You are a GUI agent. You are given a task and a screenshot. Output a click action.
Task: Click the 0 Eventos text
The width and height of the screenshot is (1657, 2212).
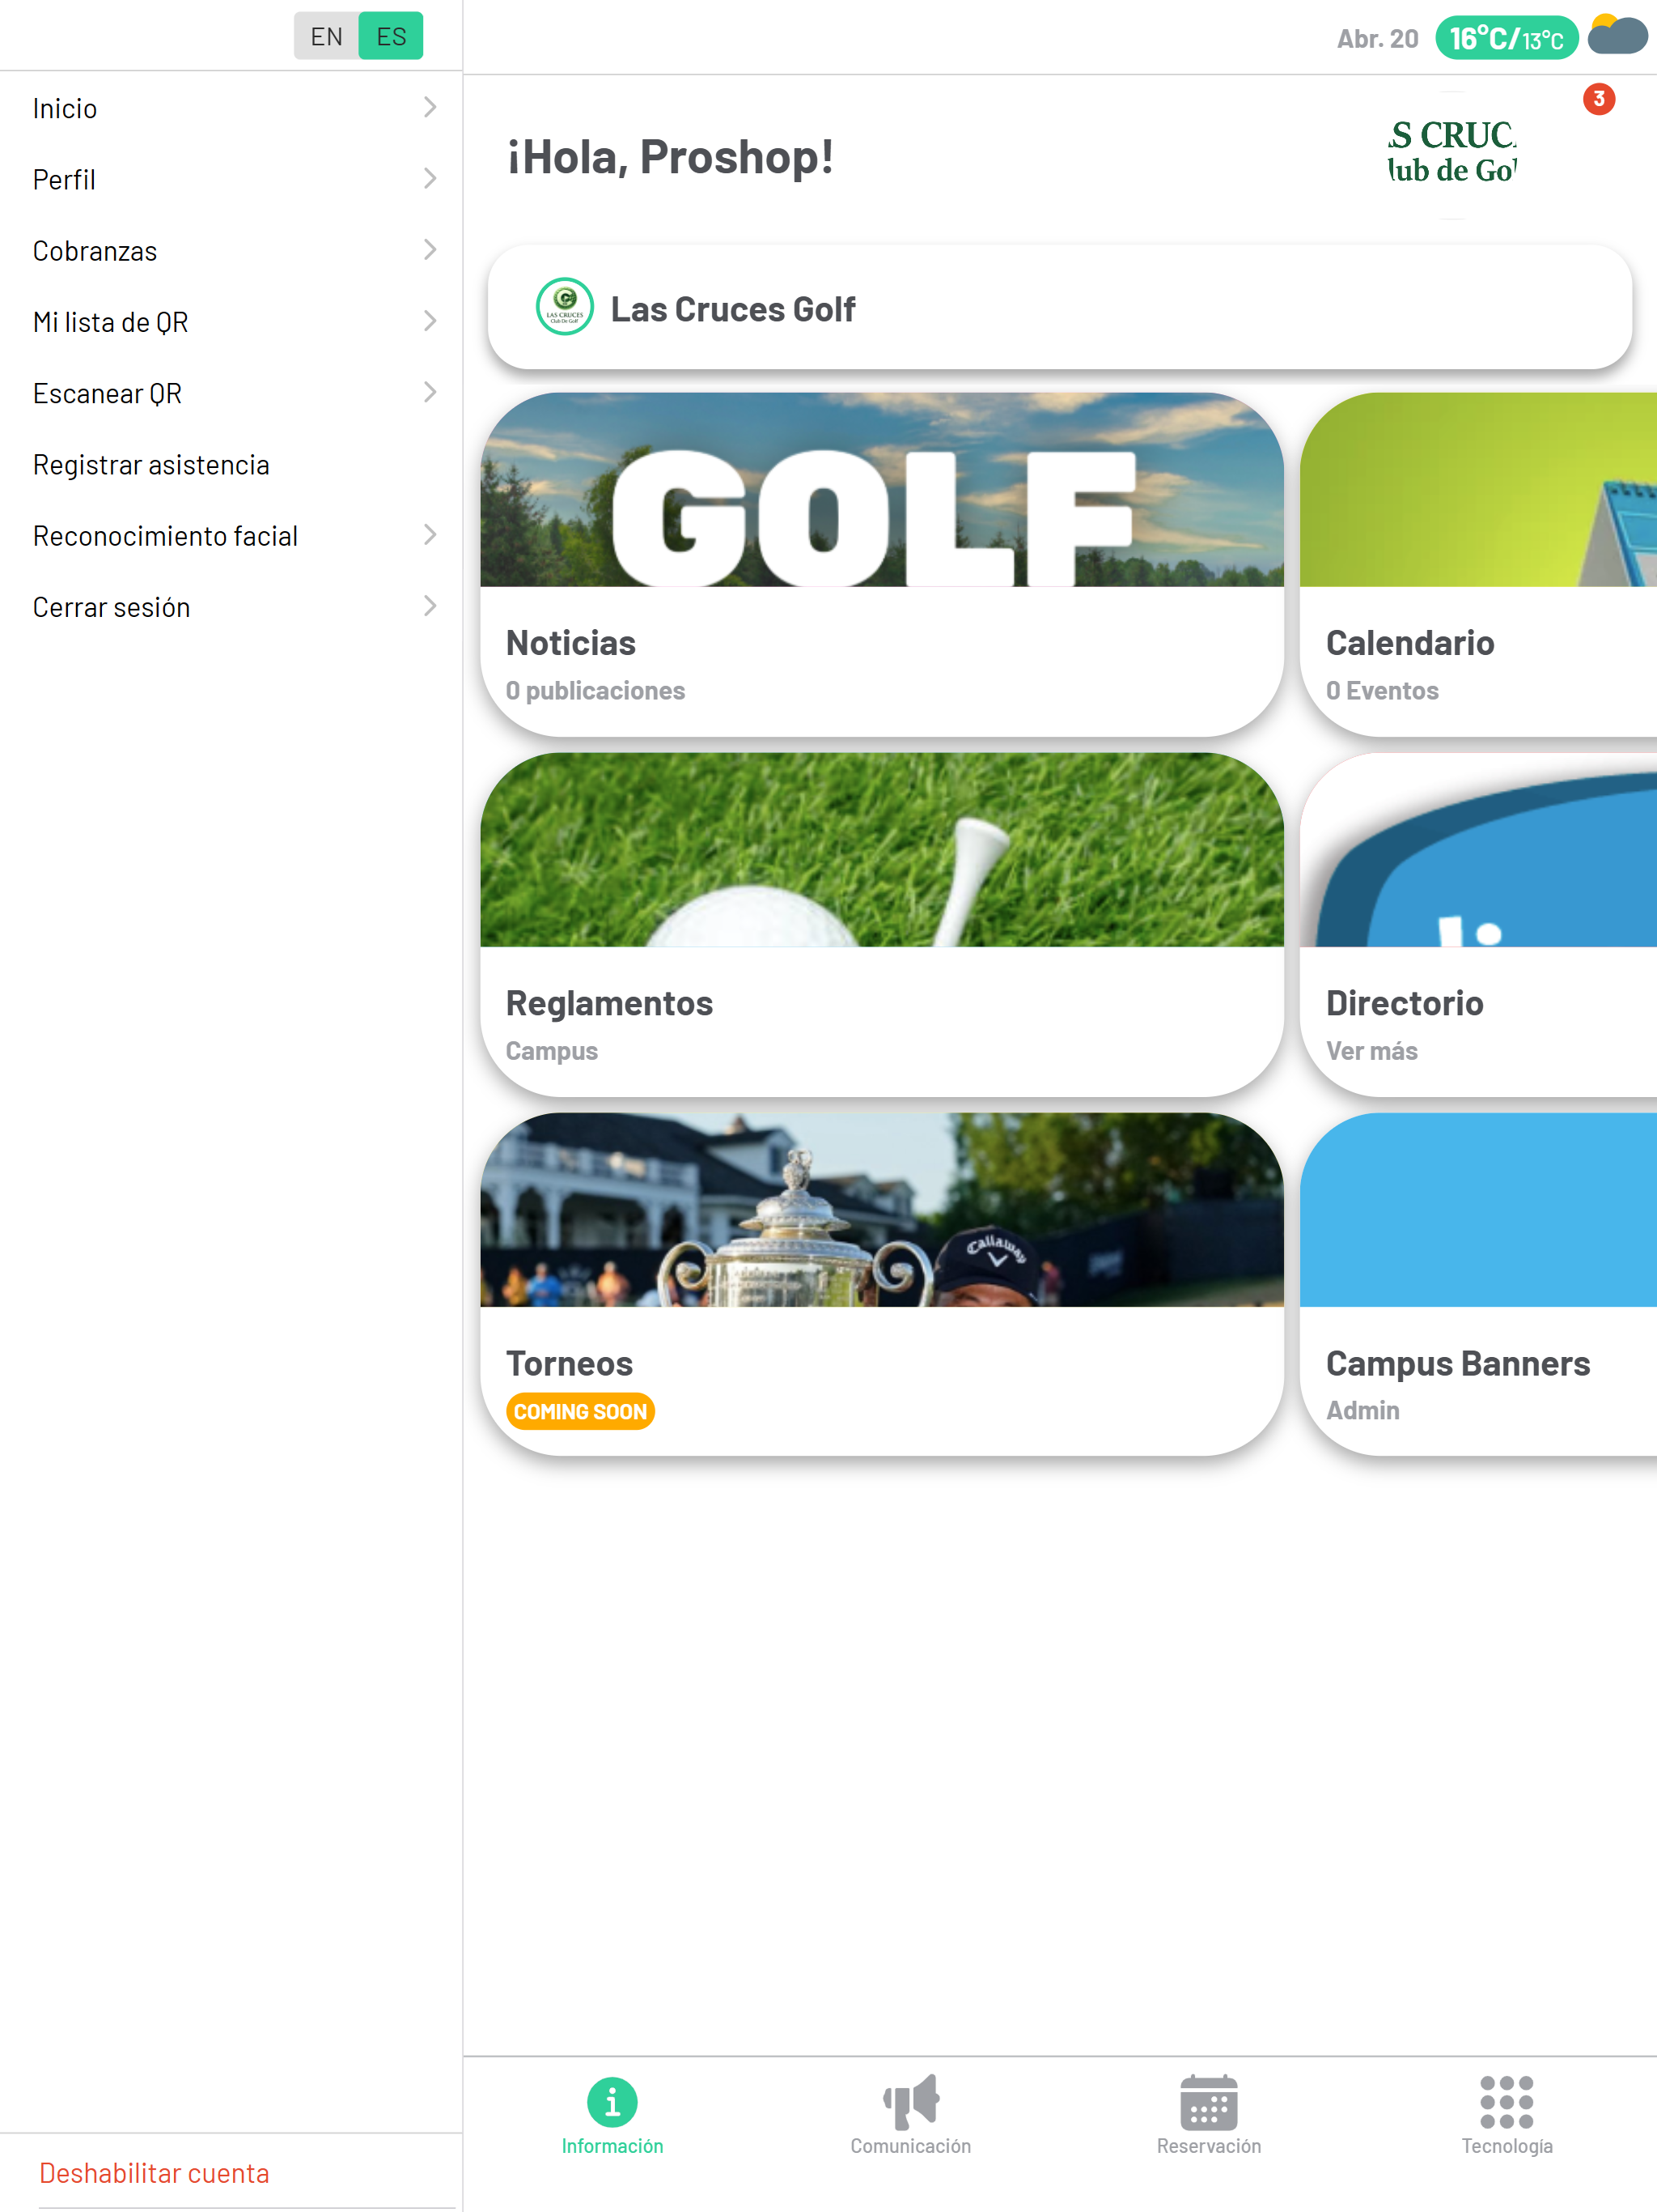[1382, 690]
